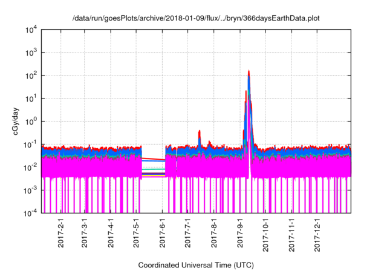Select the 2017-12-1 date label
The height and width of the screenshot is (271, 387).
317,235
